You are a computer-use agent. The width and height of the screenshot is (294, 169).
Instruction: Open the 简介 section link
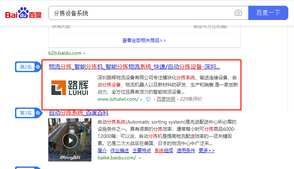(102, 150)
